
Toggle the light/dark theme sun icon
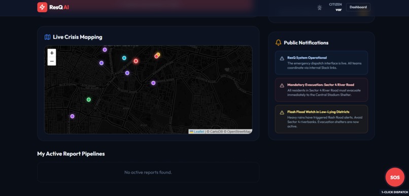tap(320, 8)
